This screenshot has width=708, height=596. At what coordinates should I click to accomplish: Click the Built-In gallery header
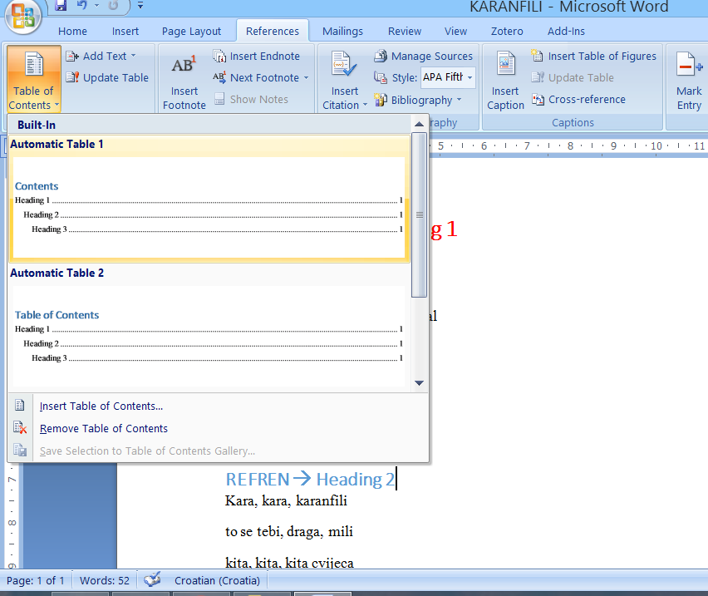tap(209, 125)
